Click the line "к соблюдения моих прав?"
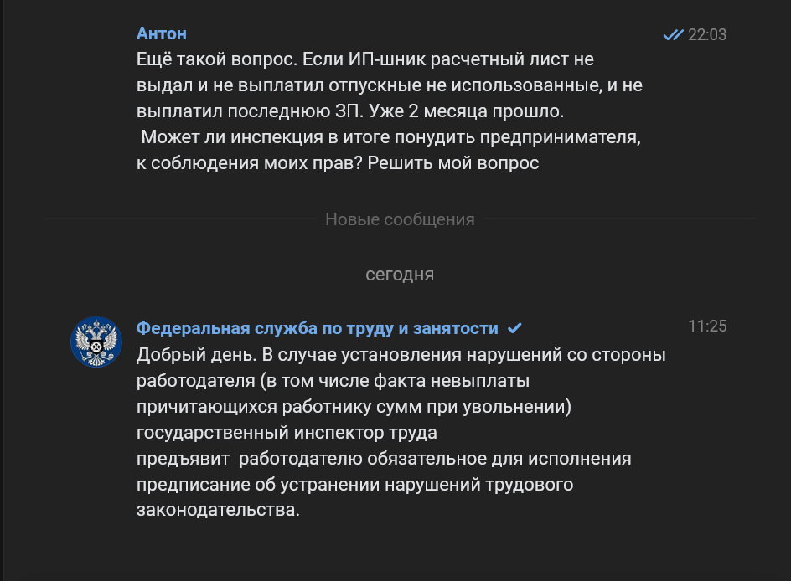 click(x=337, y=163)
